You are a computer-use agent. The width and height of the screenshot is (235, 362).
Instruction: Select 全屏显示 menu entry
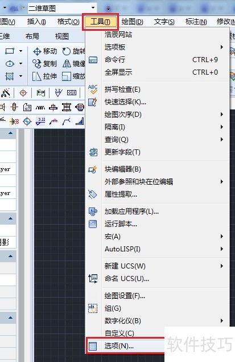(156, 72)
